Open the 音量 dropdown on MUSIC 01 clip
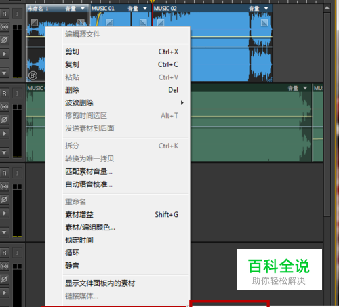 click(145, 9)
